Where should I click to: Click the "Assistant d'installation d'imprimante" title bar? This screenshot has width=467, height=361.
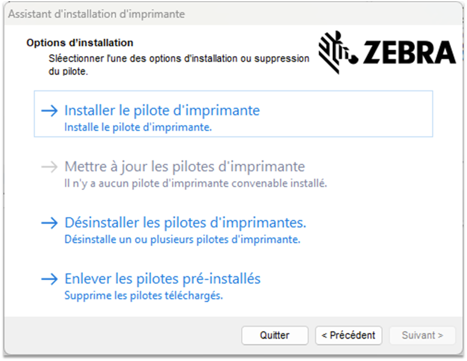pos(96,14)
